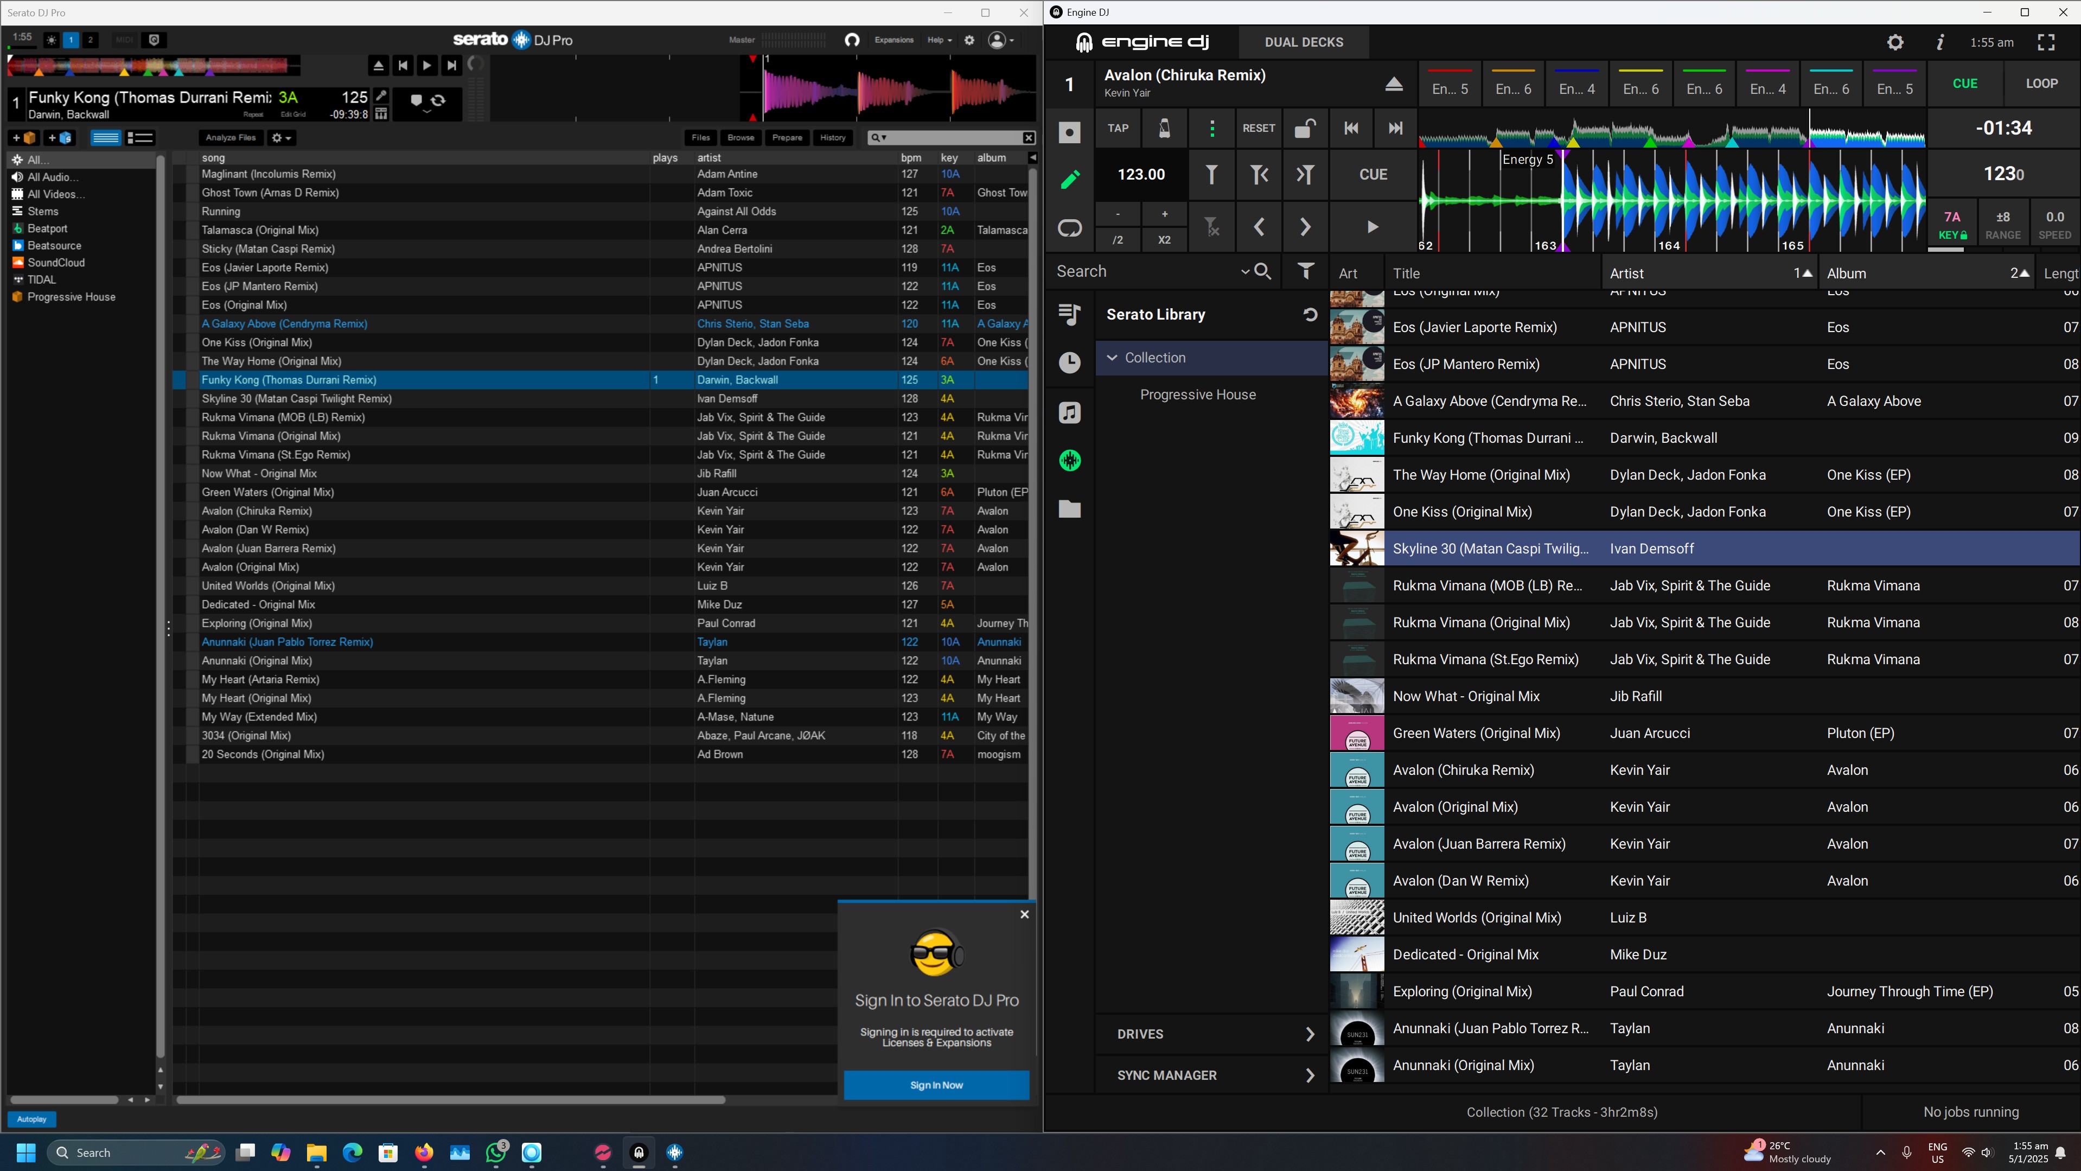Click the filter funnel icon beside Engine search
Viewport: 2081px width, 1171px height.
(x=1305, y=271)
